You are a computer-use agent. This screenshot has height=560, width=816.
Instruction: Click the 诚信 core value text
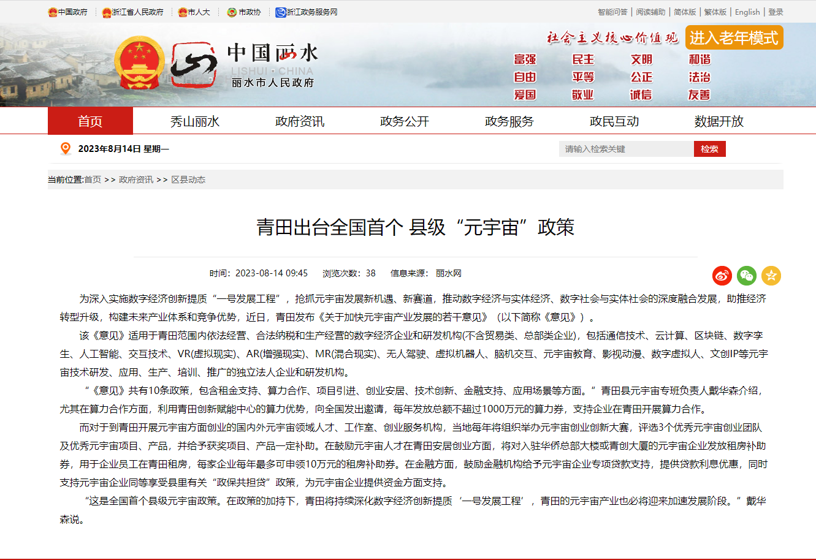641,95
